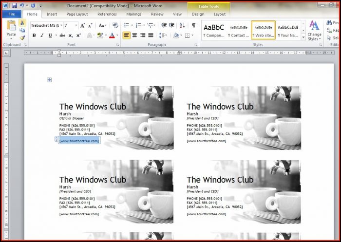Viewport: 341px width, 242px height.
Task: Expand the Styles gallery More arrow
Action: [303, 37]
